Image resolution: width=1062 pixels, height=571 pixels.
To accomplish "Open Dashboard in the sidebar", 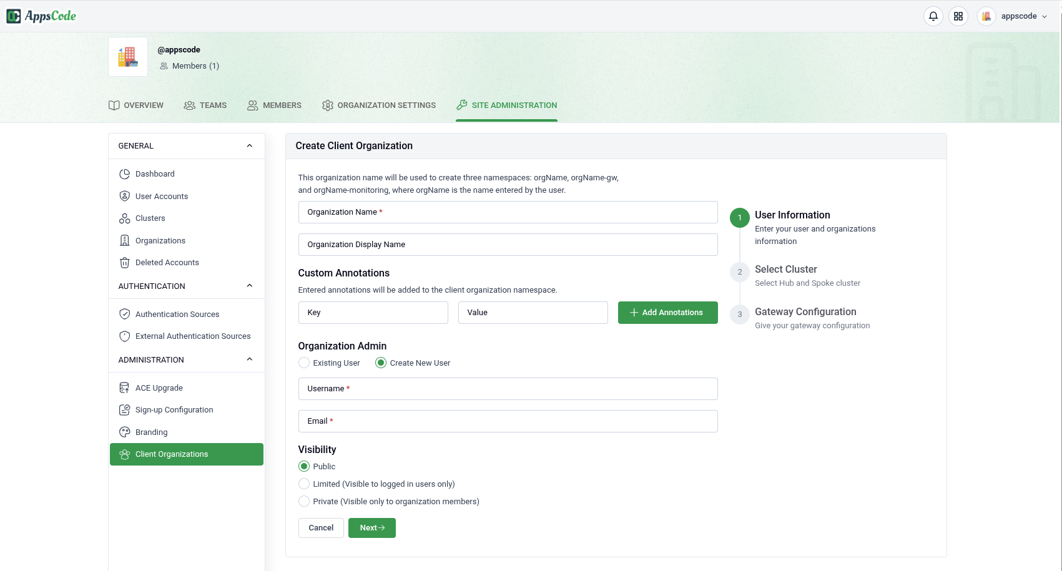I will click(x=187, y=174).
